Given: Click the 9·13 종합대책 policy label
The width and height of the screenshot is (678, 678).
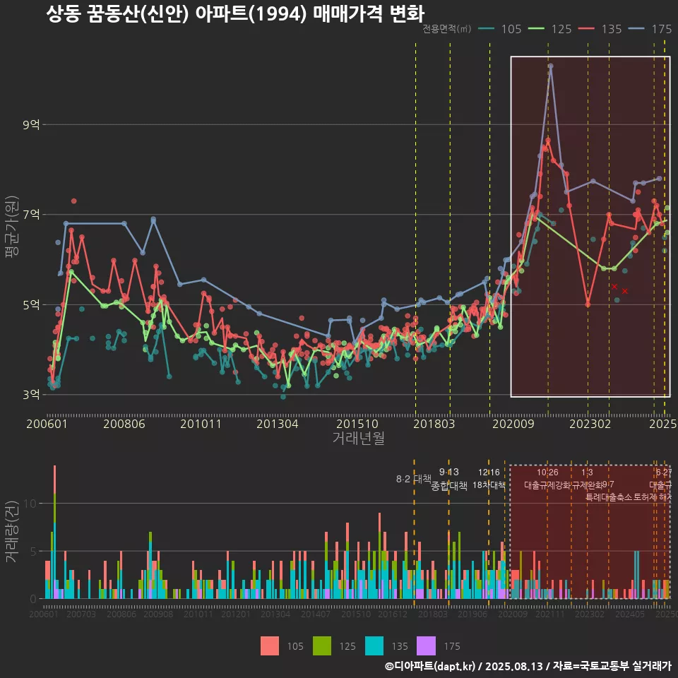Looking at the screenshot, I should coord(449,479).
